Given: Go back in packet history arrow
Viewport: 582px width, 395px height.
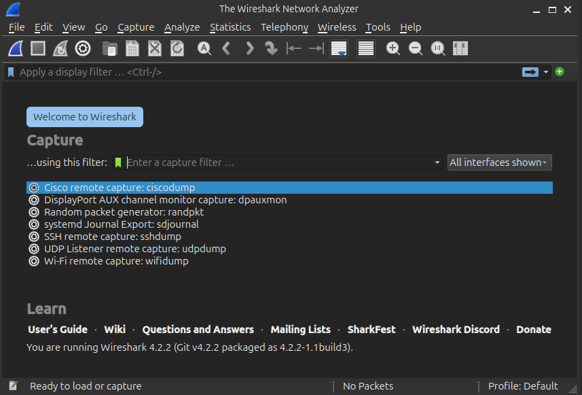Looking at the screenshot, I should point(226,48).
